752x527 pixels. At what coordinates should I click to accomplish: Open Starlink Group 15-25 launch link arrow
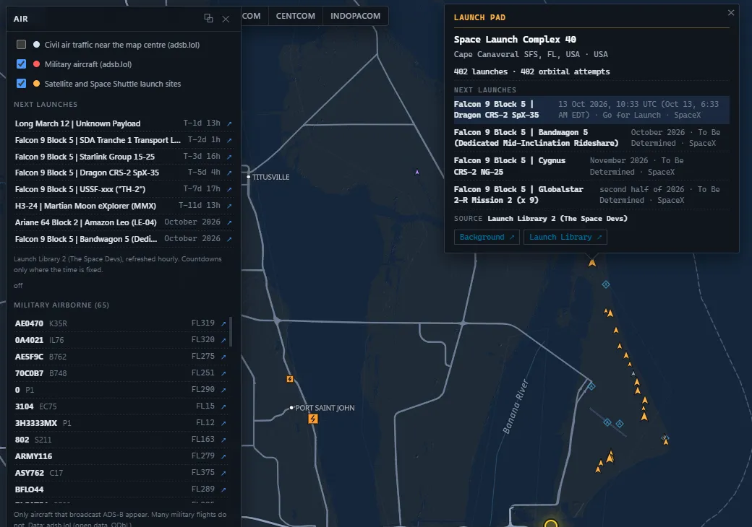(229, 157)
